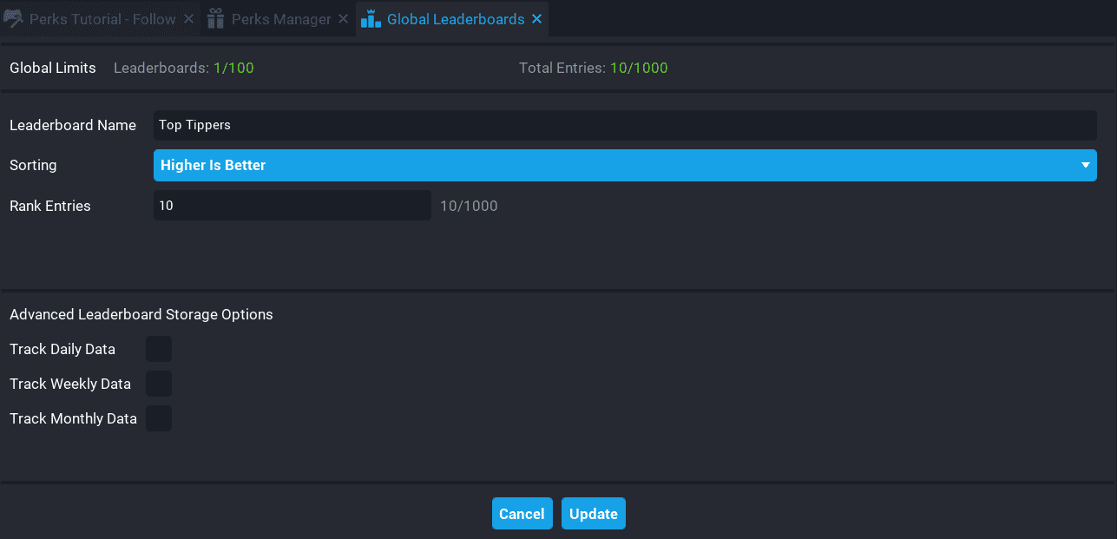Select the Leaderboard Name input field

click(x=624, y=125)
